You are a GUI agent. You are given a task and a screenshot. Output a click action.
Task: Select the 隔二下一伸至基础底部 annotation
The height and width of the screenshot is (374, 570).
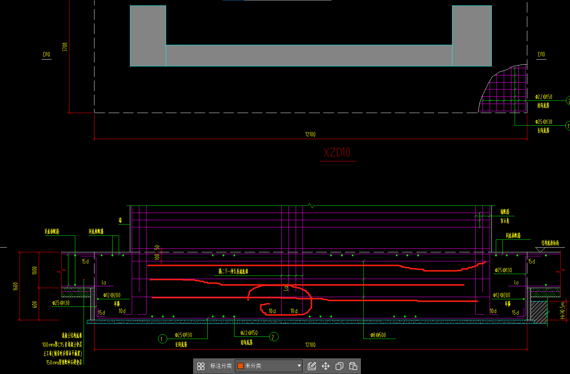point(233,271)
